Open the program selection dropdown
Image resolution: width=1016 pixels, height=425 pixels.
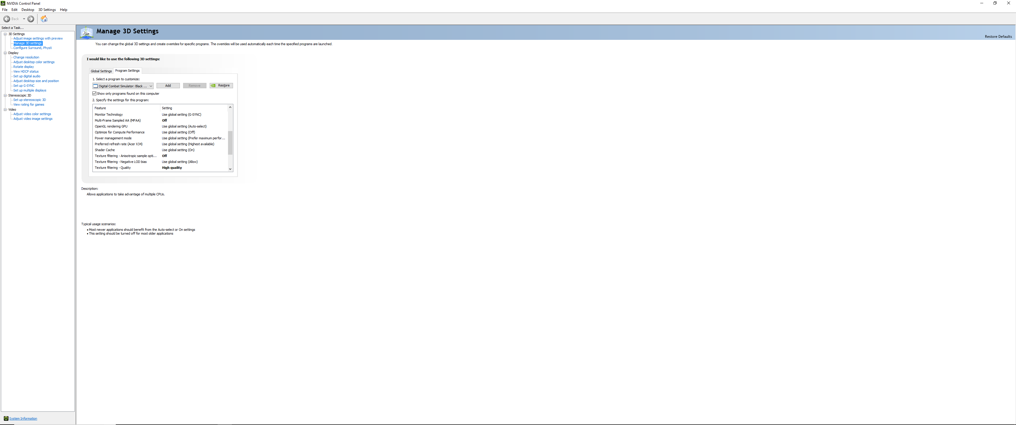123,86
